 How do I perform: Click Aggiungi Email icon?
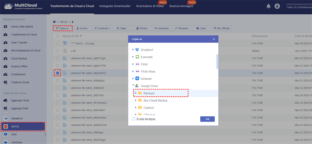[6, 108]
